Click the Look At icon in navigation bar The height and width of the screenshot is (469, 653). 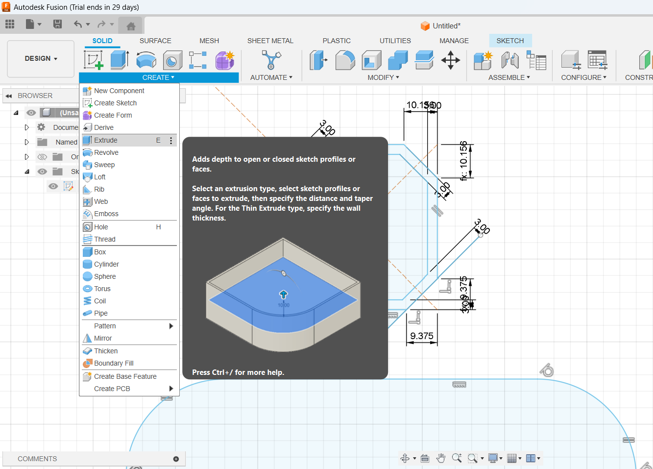pos(425,458)
